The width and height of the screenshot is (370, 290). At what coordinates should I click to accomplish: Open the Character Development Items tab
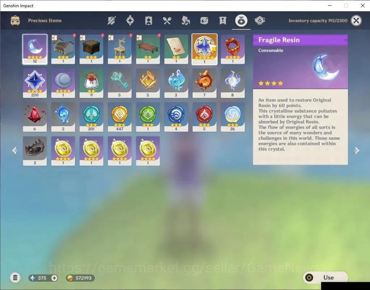click(x=148, y=21)
